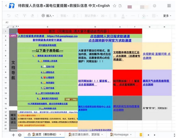Click the circled checkmark save-status icon

155,6
